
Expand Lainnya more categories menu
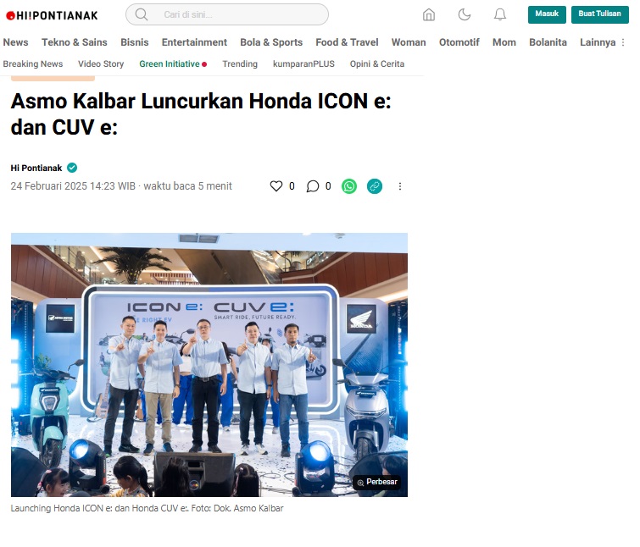pyautogui.click(x=603, y=42)
